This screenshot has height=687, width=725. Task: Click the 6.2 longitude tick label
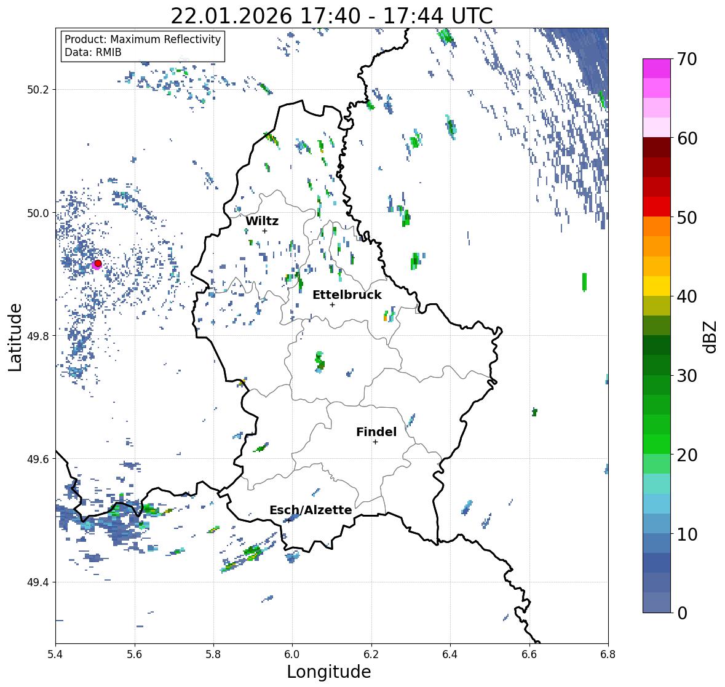(371, 654)
